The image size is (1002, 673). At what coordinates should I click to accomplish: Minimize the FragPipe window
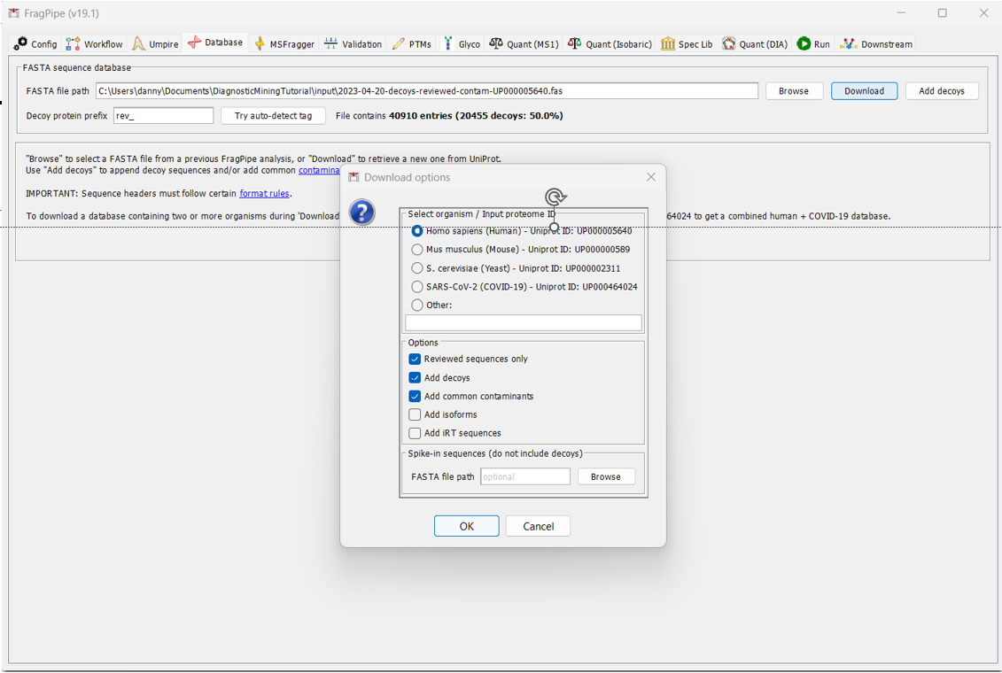pyautogui.click(x=901, y=12)
